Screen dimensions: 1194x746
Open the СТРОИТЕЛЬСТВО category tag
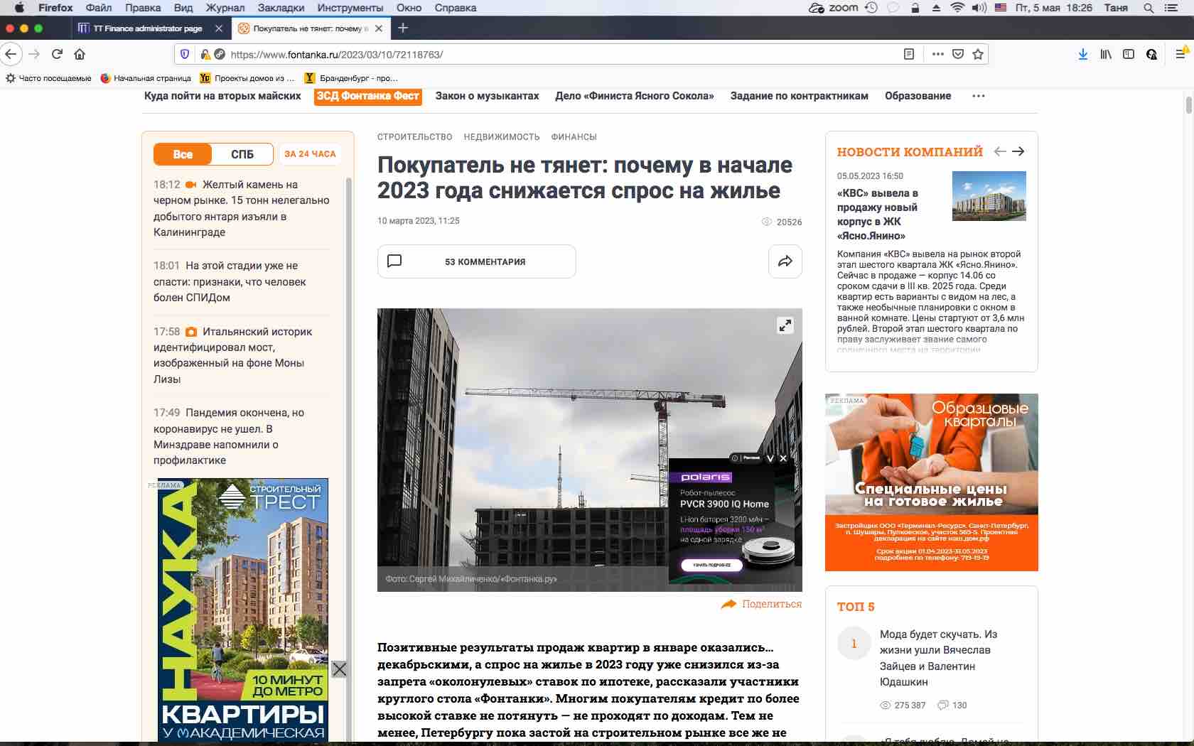(414, 137)
